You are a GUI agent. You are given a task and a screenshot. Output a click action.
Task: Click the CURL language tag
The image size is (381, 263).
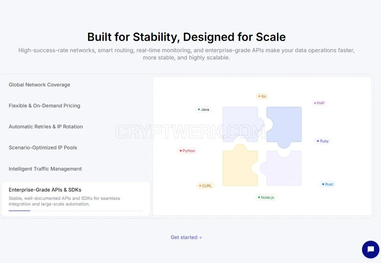point(205,186)
